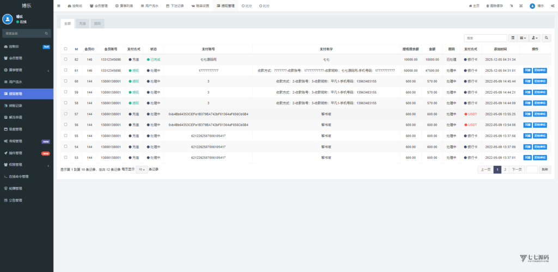Image resolution: width=558 pixels, height=272 pixels.
Task: Tick the checkbox for row Id 59
Action: 65,92
